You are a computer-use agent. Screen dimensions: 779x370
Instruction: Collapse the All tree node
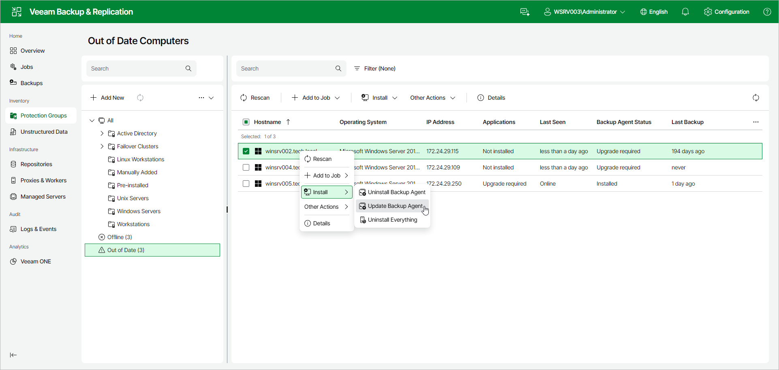click(x=92, y=120)
